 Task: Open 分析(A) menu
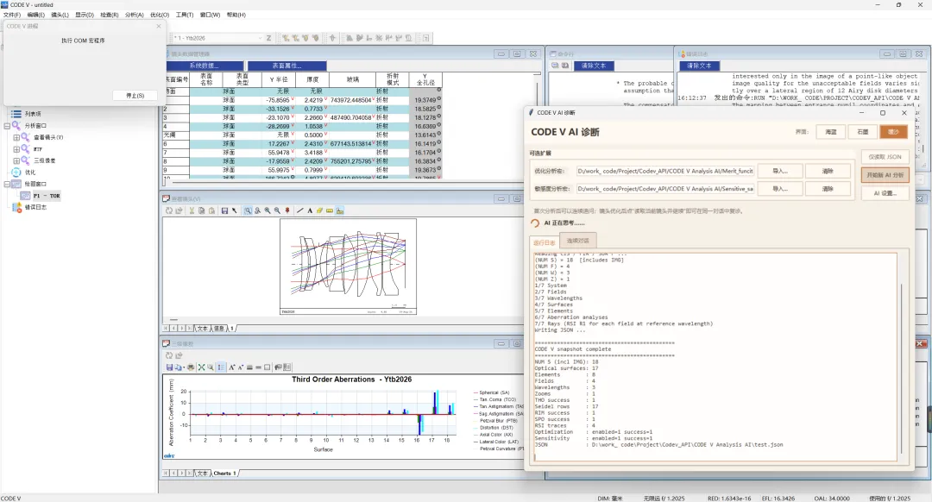click(x=135, y=15)
